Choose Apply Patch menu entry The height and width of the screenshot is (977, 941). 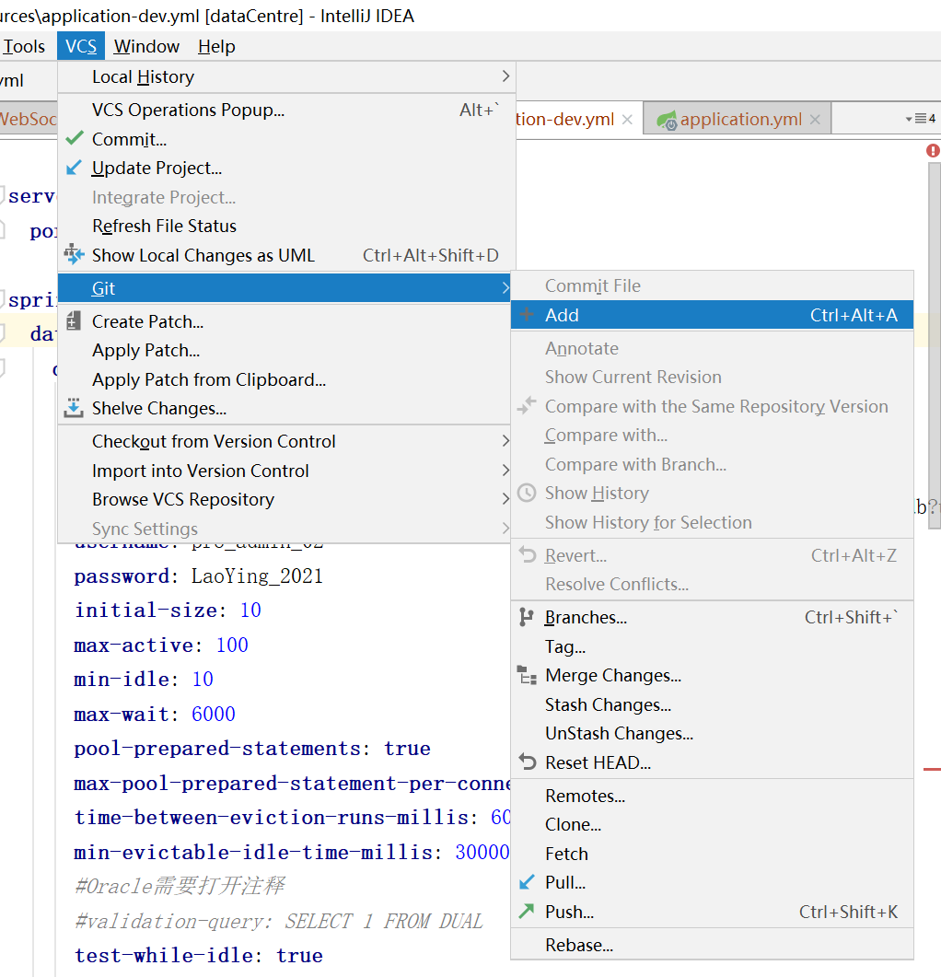[x=285, y=350]
